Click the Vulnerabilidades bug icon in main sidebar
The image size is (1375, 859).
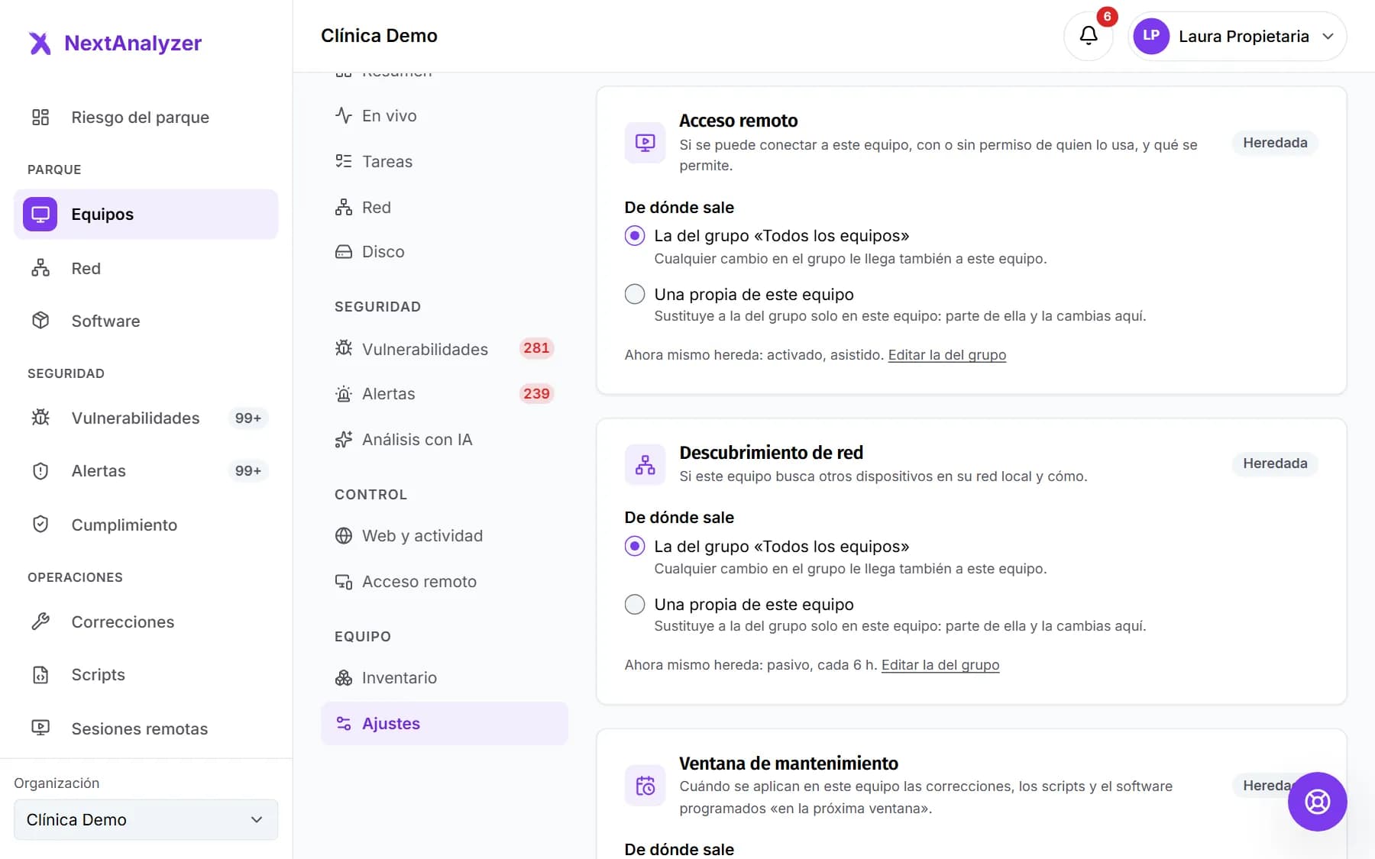pyautogui.click(x=40, y=418)
